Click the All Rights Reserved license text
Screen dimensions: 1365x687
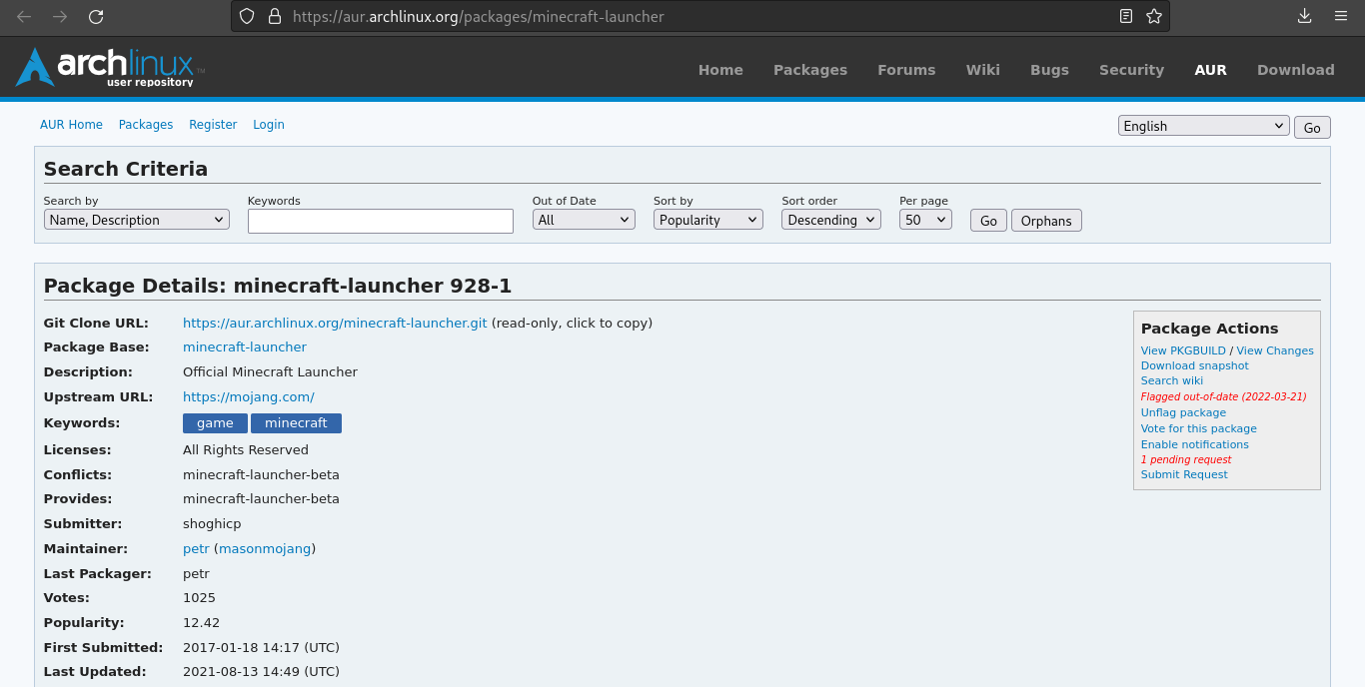coord(246,450)
